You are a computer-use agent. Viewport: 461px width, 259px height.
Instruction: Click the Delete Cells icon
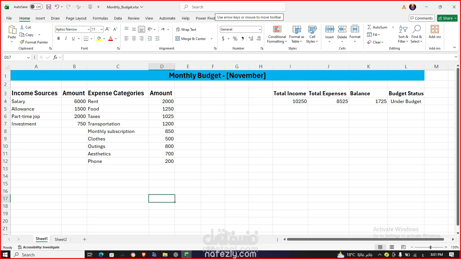click(342, 29)
